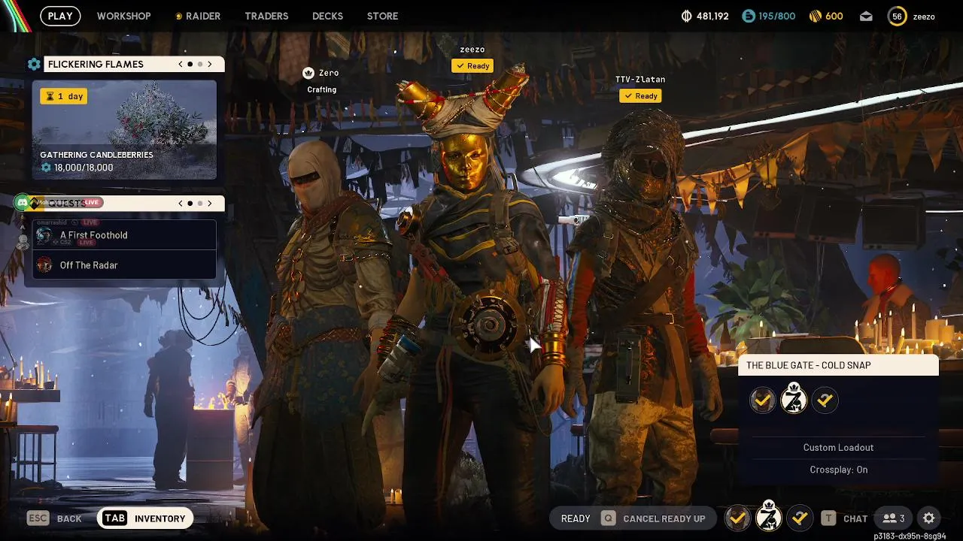
Task: Select second Flickering Flames page dot
Action: pos(200,65)
